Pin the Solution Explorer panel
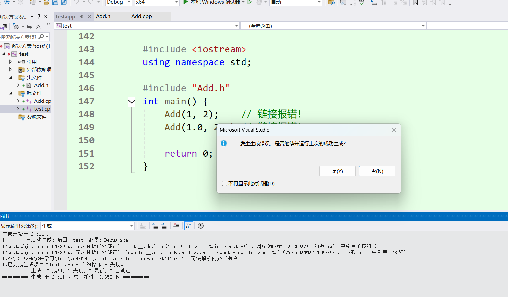The height and width of the screenshot is (297, 508). coord(39,16)
